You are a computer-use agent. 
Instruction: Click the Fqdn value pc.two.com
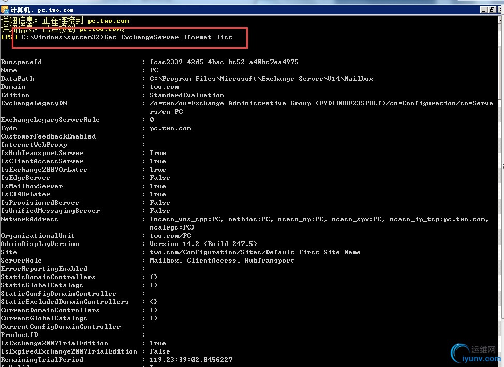170,128
